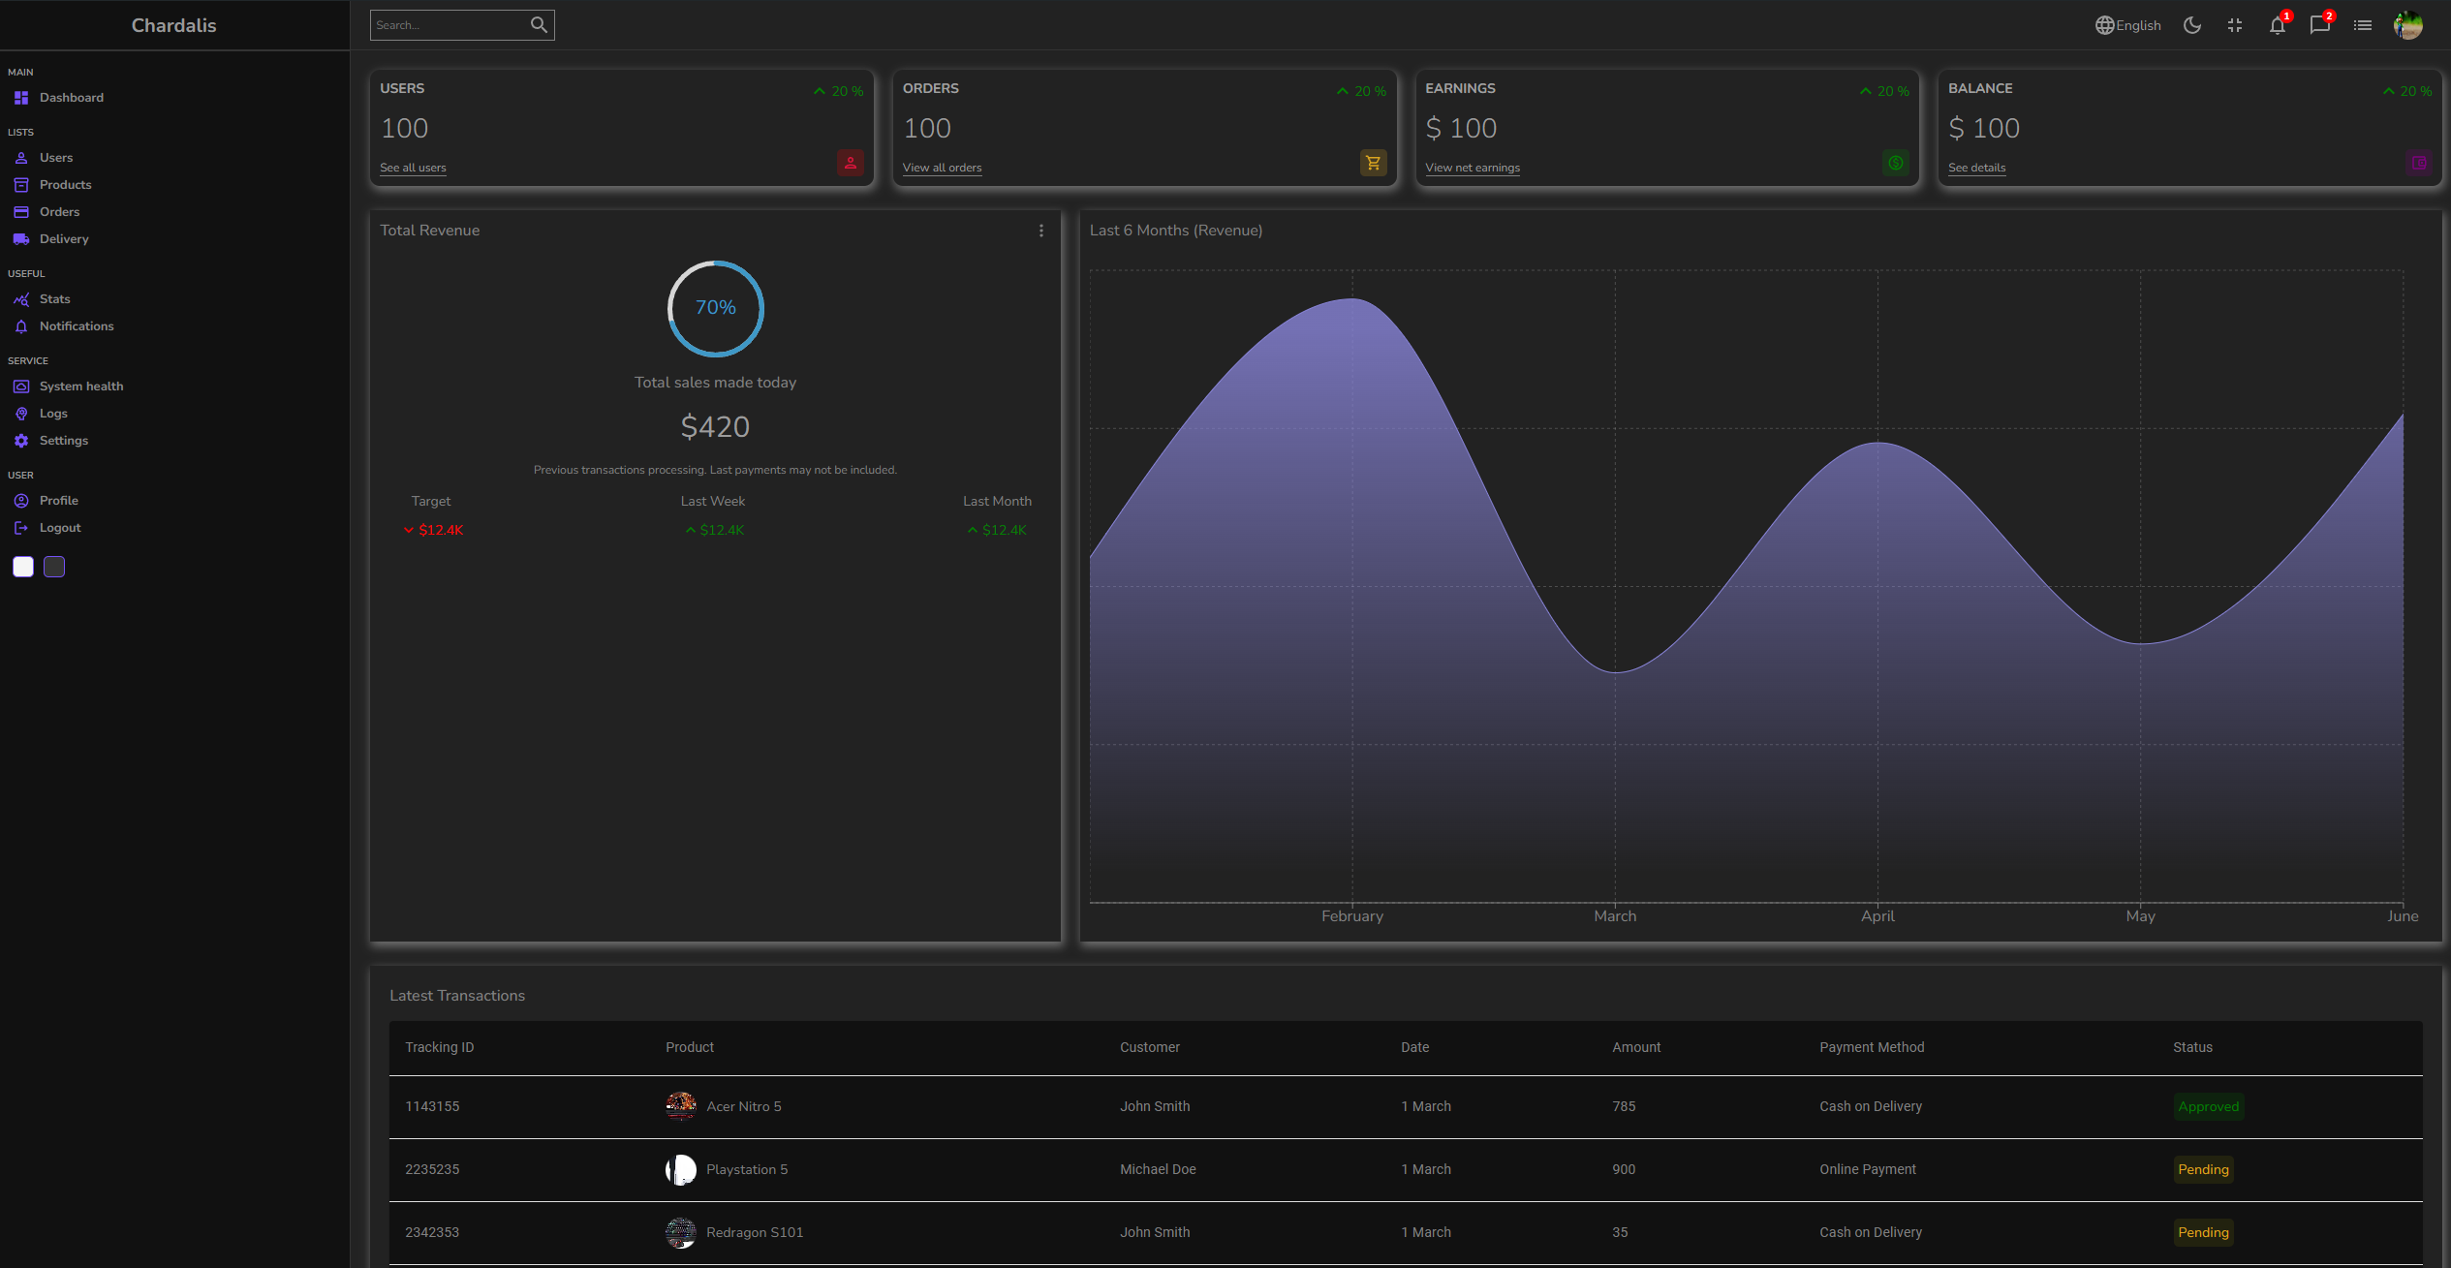Screen dimensions: 2451x1268
Task: Go to System health sidebar item
Action: point(80,387)
